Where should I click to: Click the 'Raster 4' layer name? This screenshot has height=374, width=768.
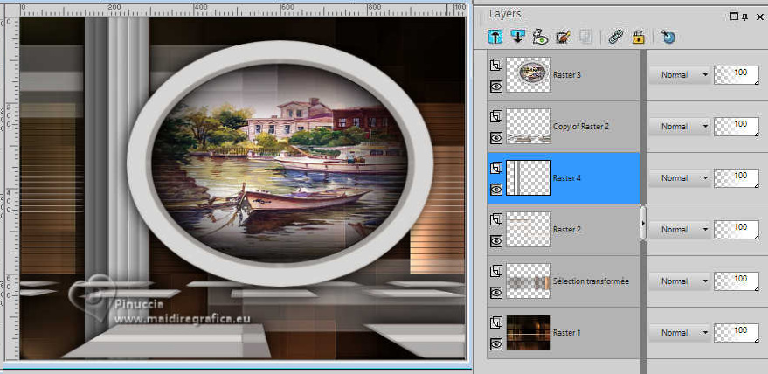tap(567, 178)
